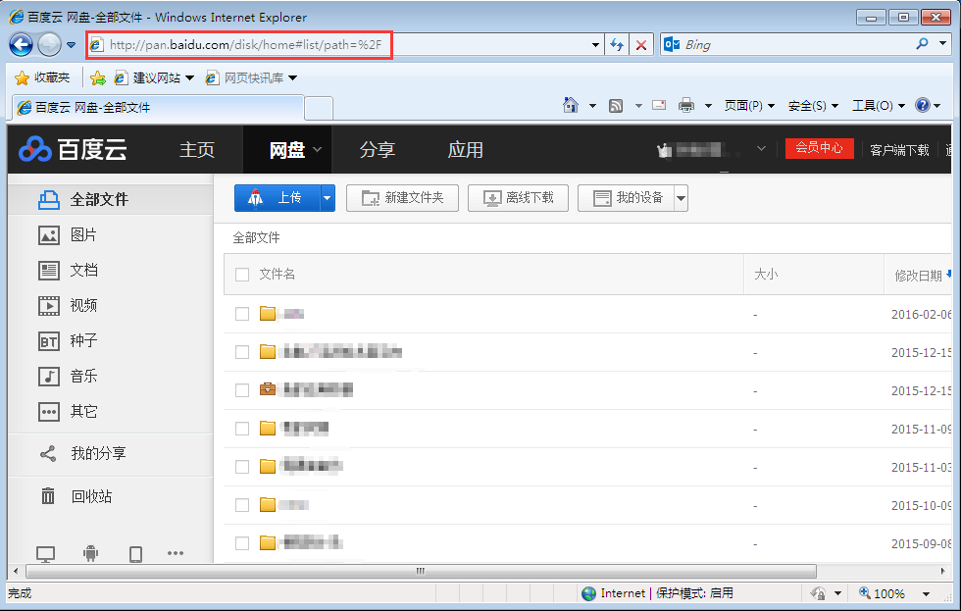Click the read mail icon
Viewport: 961px width, 611px height.
(x=659, y=105)
